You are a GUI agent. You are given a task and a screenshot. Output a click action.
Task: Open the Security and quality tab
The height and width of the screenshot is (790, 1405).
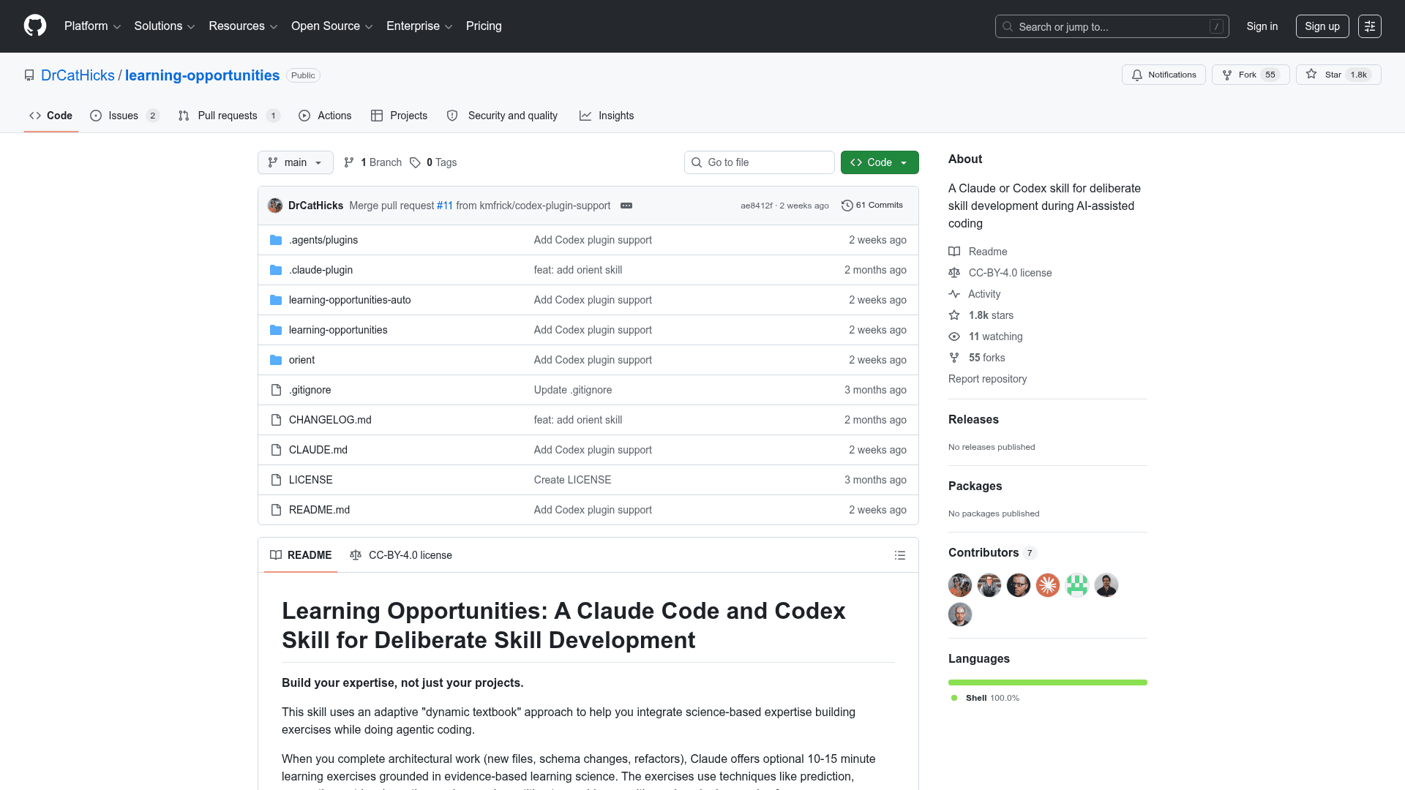(502, 116)
